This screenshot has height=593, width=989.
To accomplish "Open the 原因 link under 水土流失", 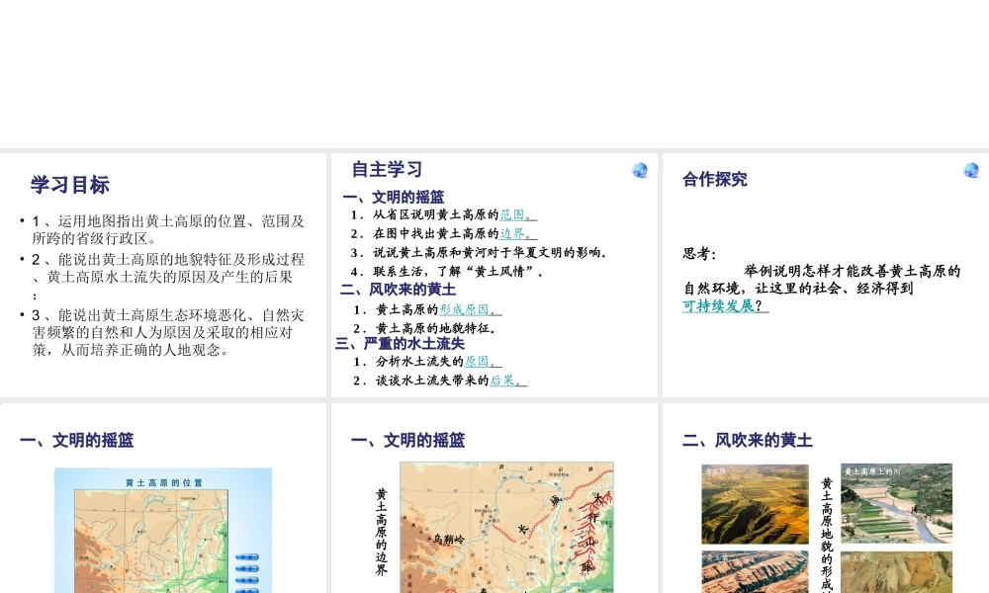I will pos(484,361).
